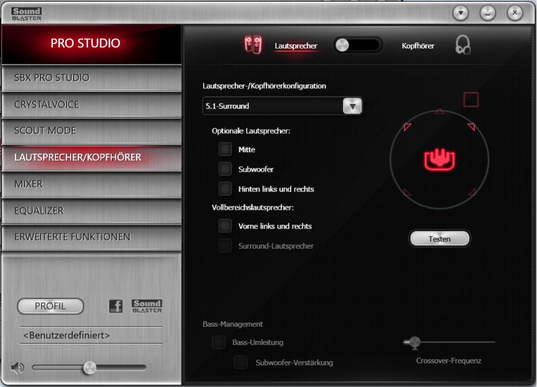Image resolution: width=537 pixels, height=387 pixels.
Task: Click the subwoofer square icon beside the speaker circle
Action: pos(471,99)
